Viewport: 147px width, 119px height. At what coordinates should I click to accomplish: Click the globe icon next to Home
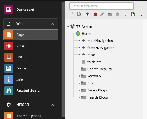pyautogui.click(x=78, y=33)
